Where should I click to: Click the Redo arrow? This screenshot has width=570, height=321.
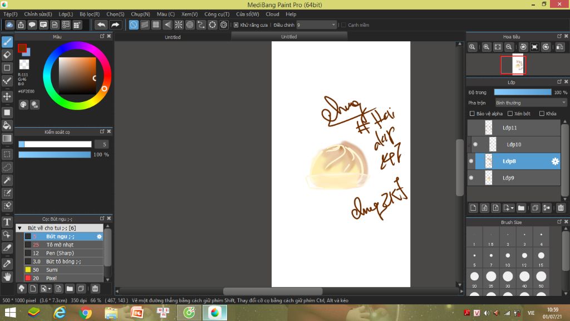click(x=115, y=25)
